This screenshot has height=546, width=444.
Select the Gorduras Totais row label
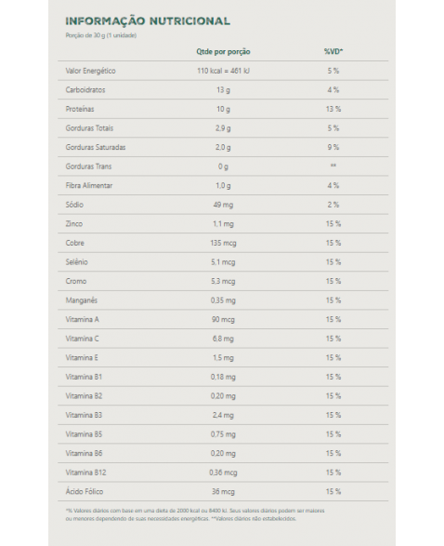89,128
